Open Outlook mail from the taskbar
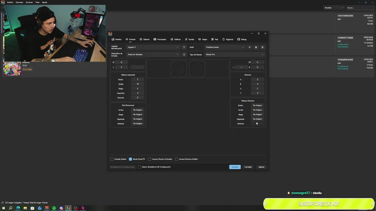This screenshot has width=376, height=211. [40, 208]
